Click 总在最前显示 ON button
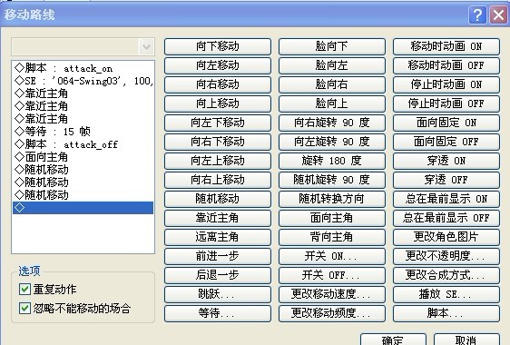 click(446, 199)
